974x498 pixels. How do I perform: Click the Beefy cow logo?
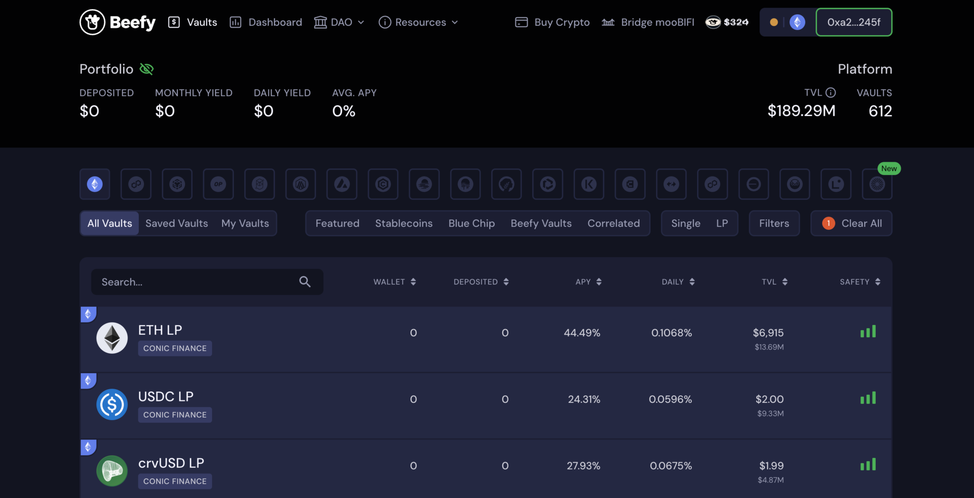[x=92, y=22]
